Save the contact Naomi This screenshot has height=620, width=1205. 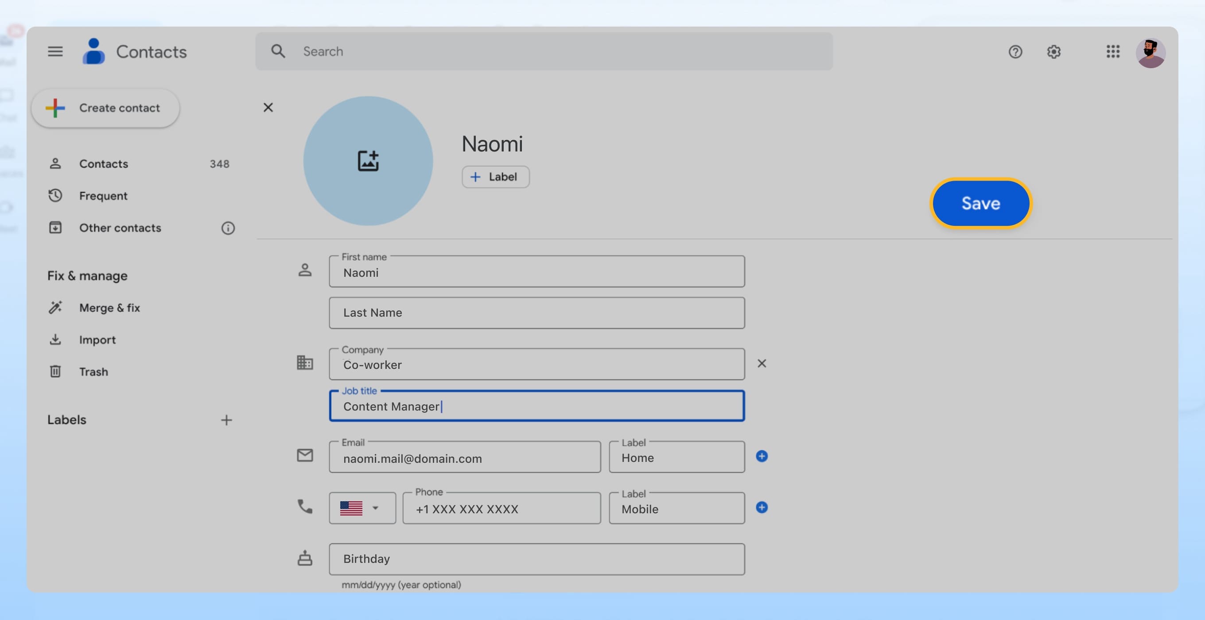pyautogui.click(x=980, y=203)
